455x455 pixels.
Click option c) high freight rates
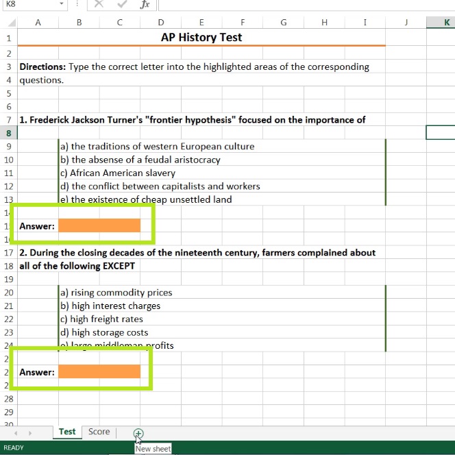(101, 319)
